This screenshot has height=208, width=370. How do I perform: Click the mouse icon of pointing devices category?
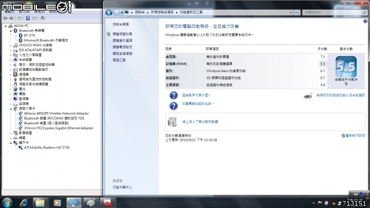(x=16, y=84)
